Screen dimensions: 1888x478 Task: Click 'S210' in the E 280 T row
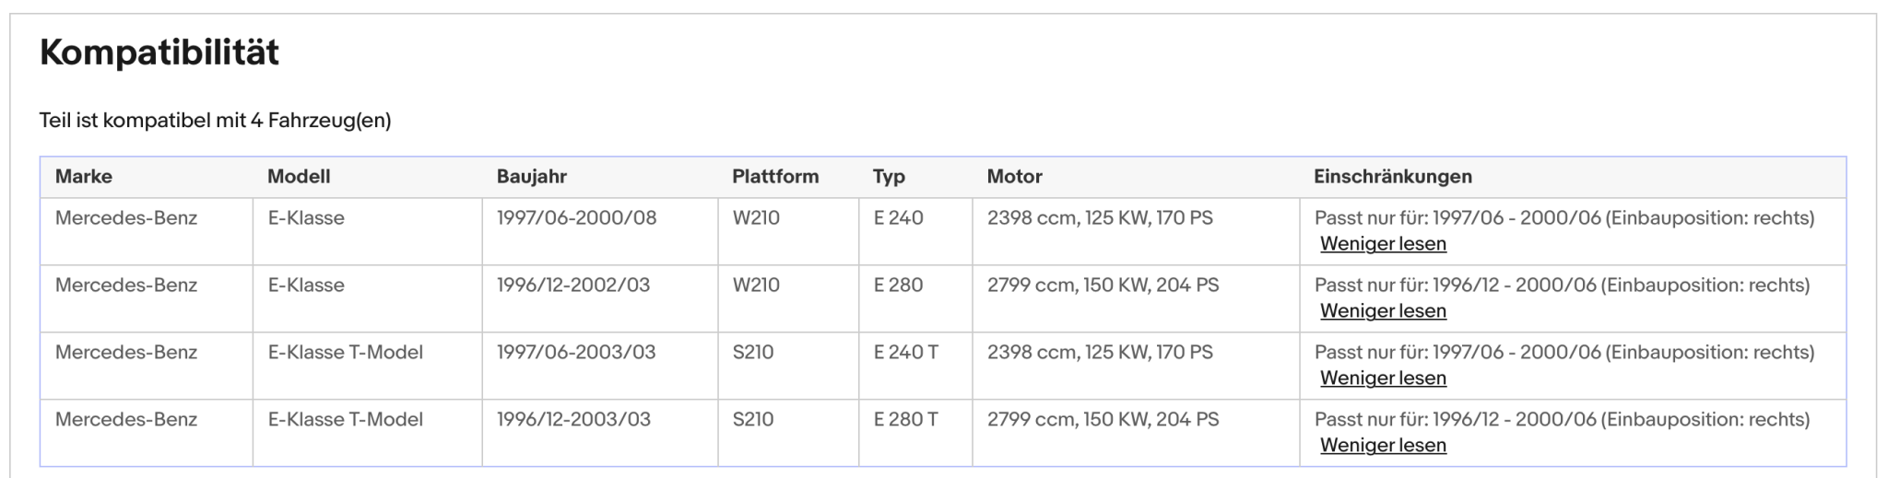[753, 420]
